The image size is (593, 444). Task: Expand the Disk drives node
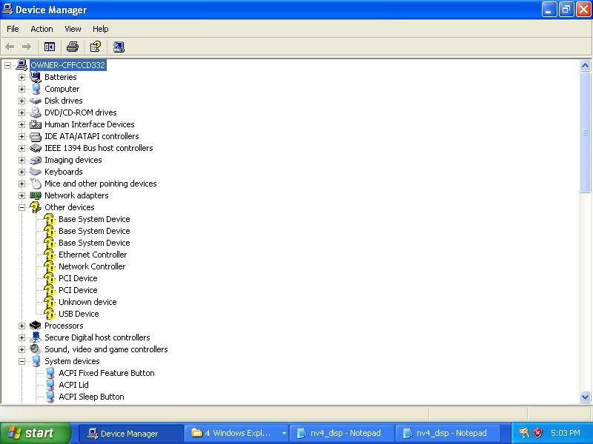(x=22, y=101)
